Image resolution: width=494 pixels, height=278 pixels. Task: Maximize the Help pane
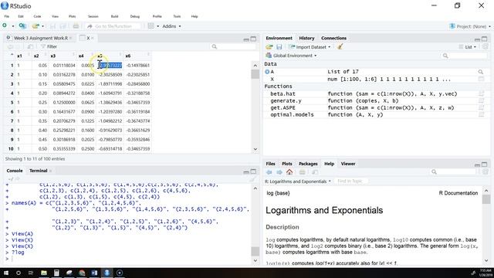tap(484, 164)
